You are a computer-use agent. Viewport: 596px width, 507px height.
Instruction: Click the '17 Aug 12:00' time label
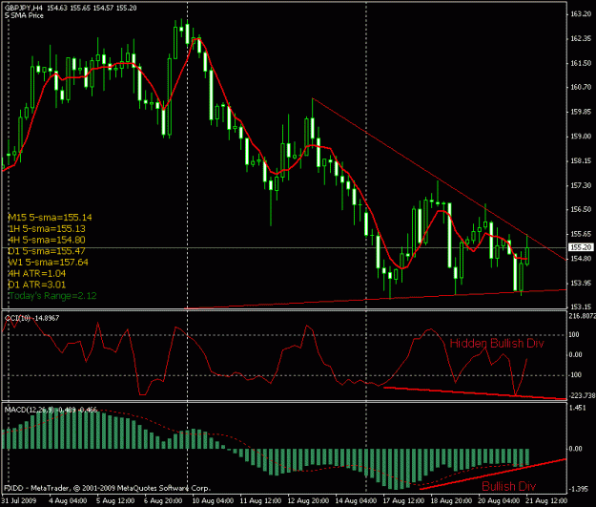pyautogui.click(x=403, y=500)
